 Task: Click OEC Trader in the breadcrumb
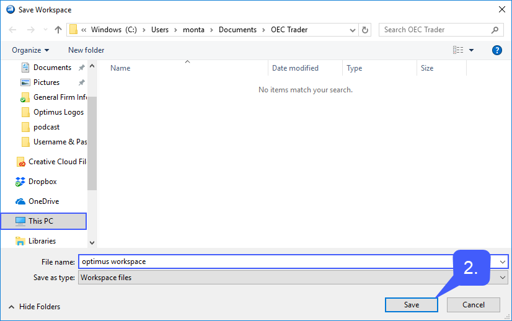289,30
